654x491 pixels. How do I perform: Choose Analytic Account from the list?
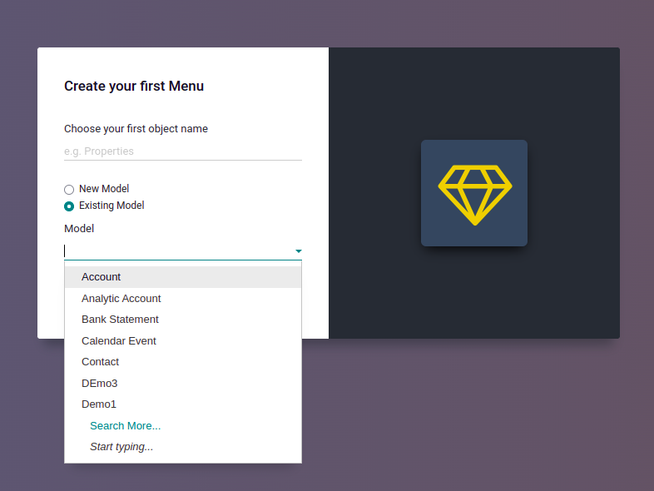pos(183,298)
